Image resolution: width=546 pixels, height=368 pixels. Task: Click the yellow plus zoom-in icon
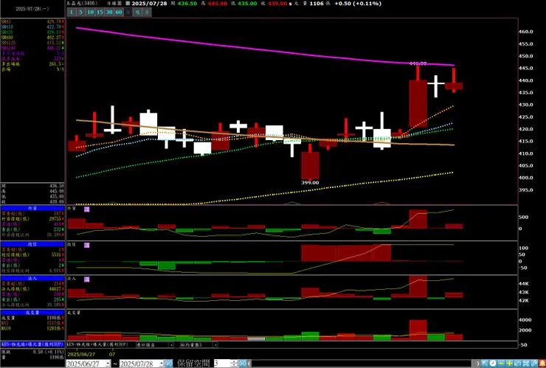point(509,364)
